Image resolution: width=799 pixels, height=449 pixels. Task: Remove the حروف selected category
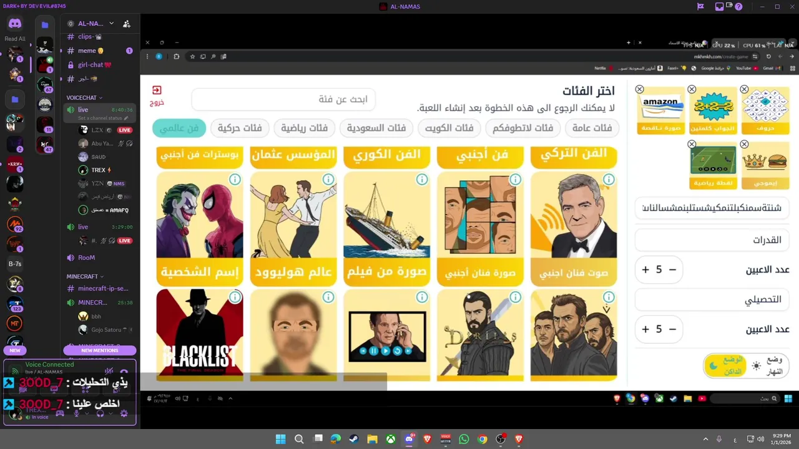click(744, 89)
